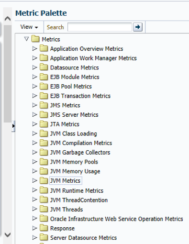Screen dimensions: 189x244
Task: Click the JVM Memory Pools folder icon
Action: coord(44,162)
